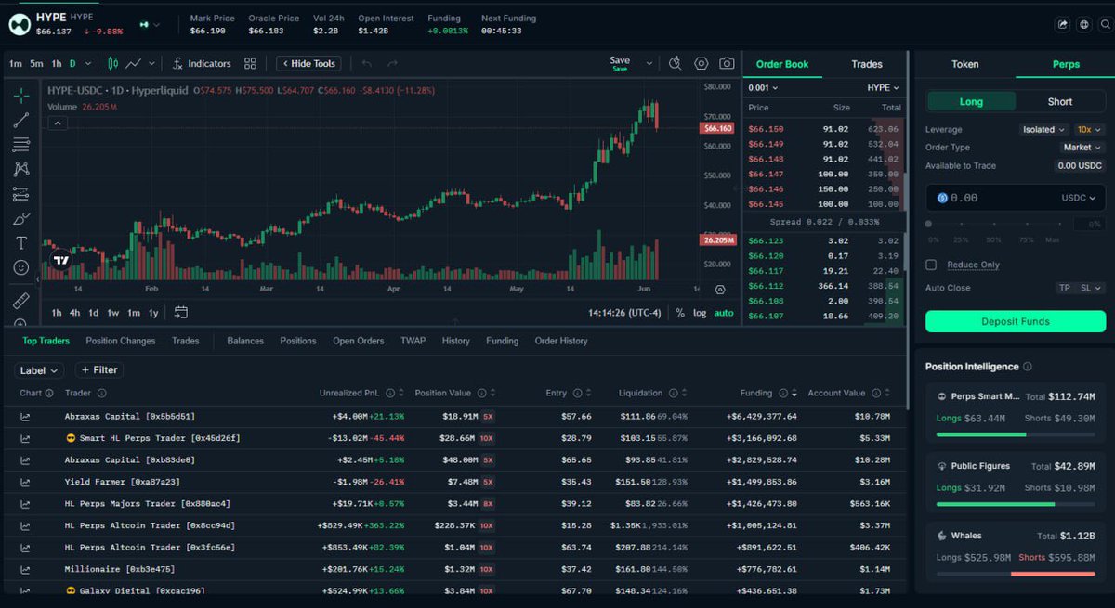1115x608 pixels.
Task: Click the Position Intelligence info icon
Action: [x=1028, y=367]
